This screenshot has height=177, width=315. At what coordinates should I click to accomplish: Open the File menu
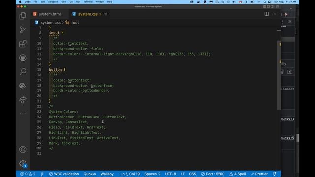[x=35, y=2]
